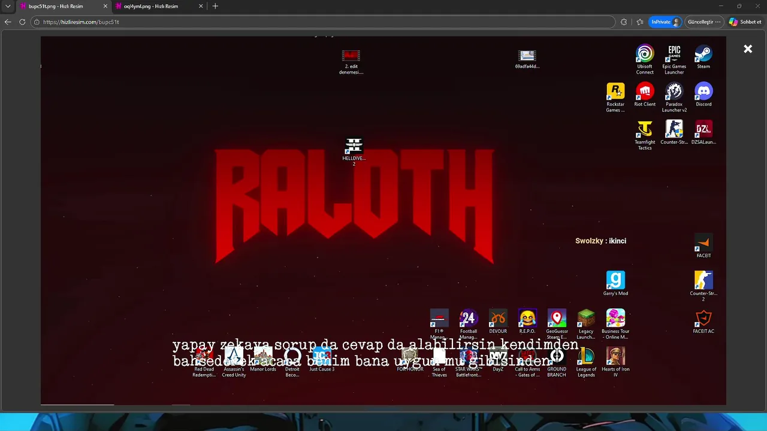Open the Paradox Launcher v2 icon
Viewport: 767px width, 431px height.
tap(674, 98)
